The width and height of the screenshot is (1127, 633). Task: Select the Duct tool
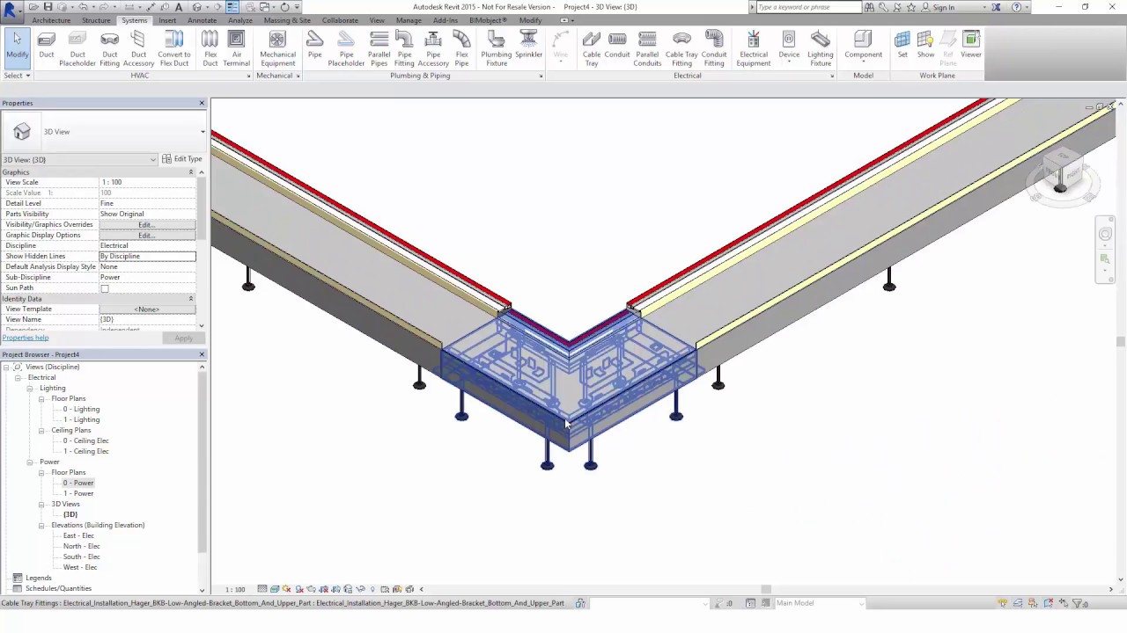click(x=47, y=47)
